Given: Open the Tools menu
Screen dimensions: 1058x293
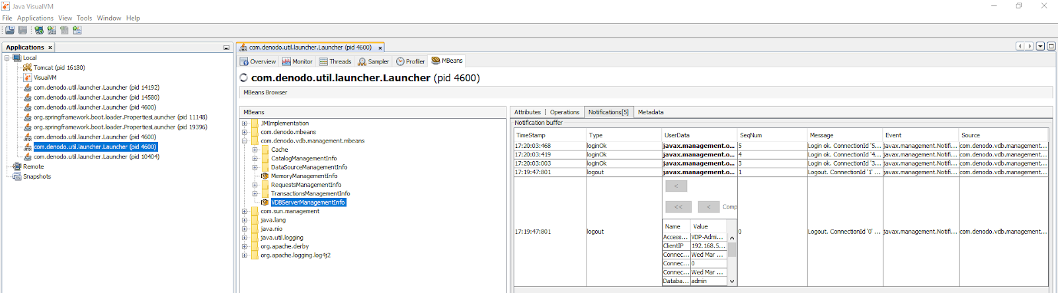Looking at the screenshot, I should pos(84,18).
